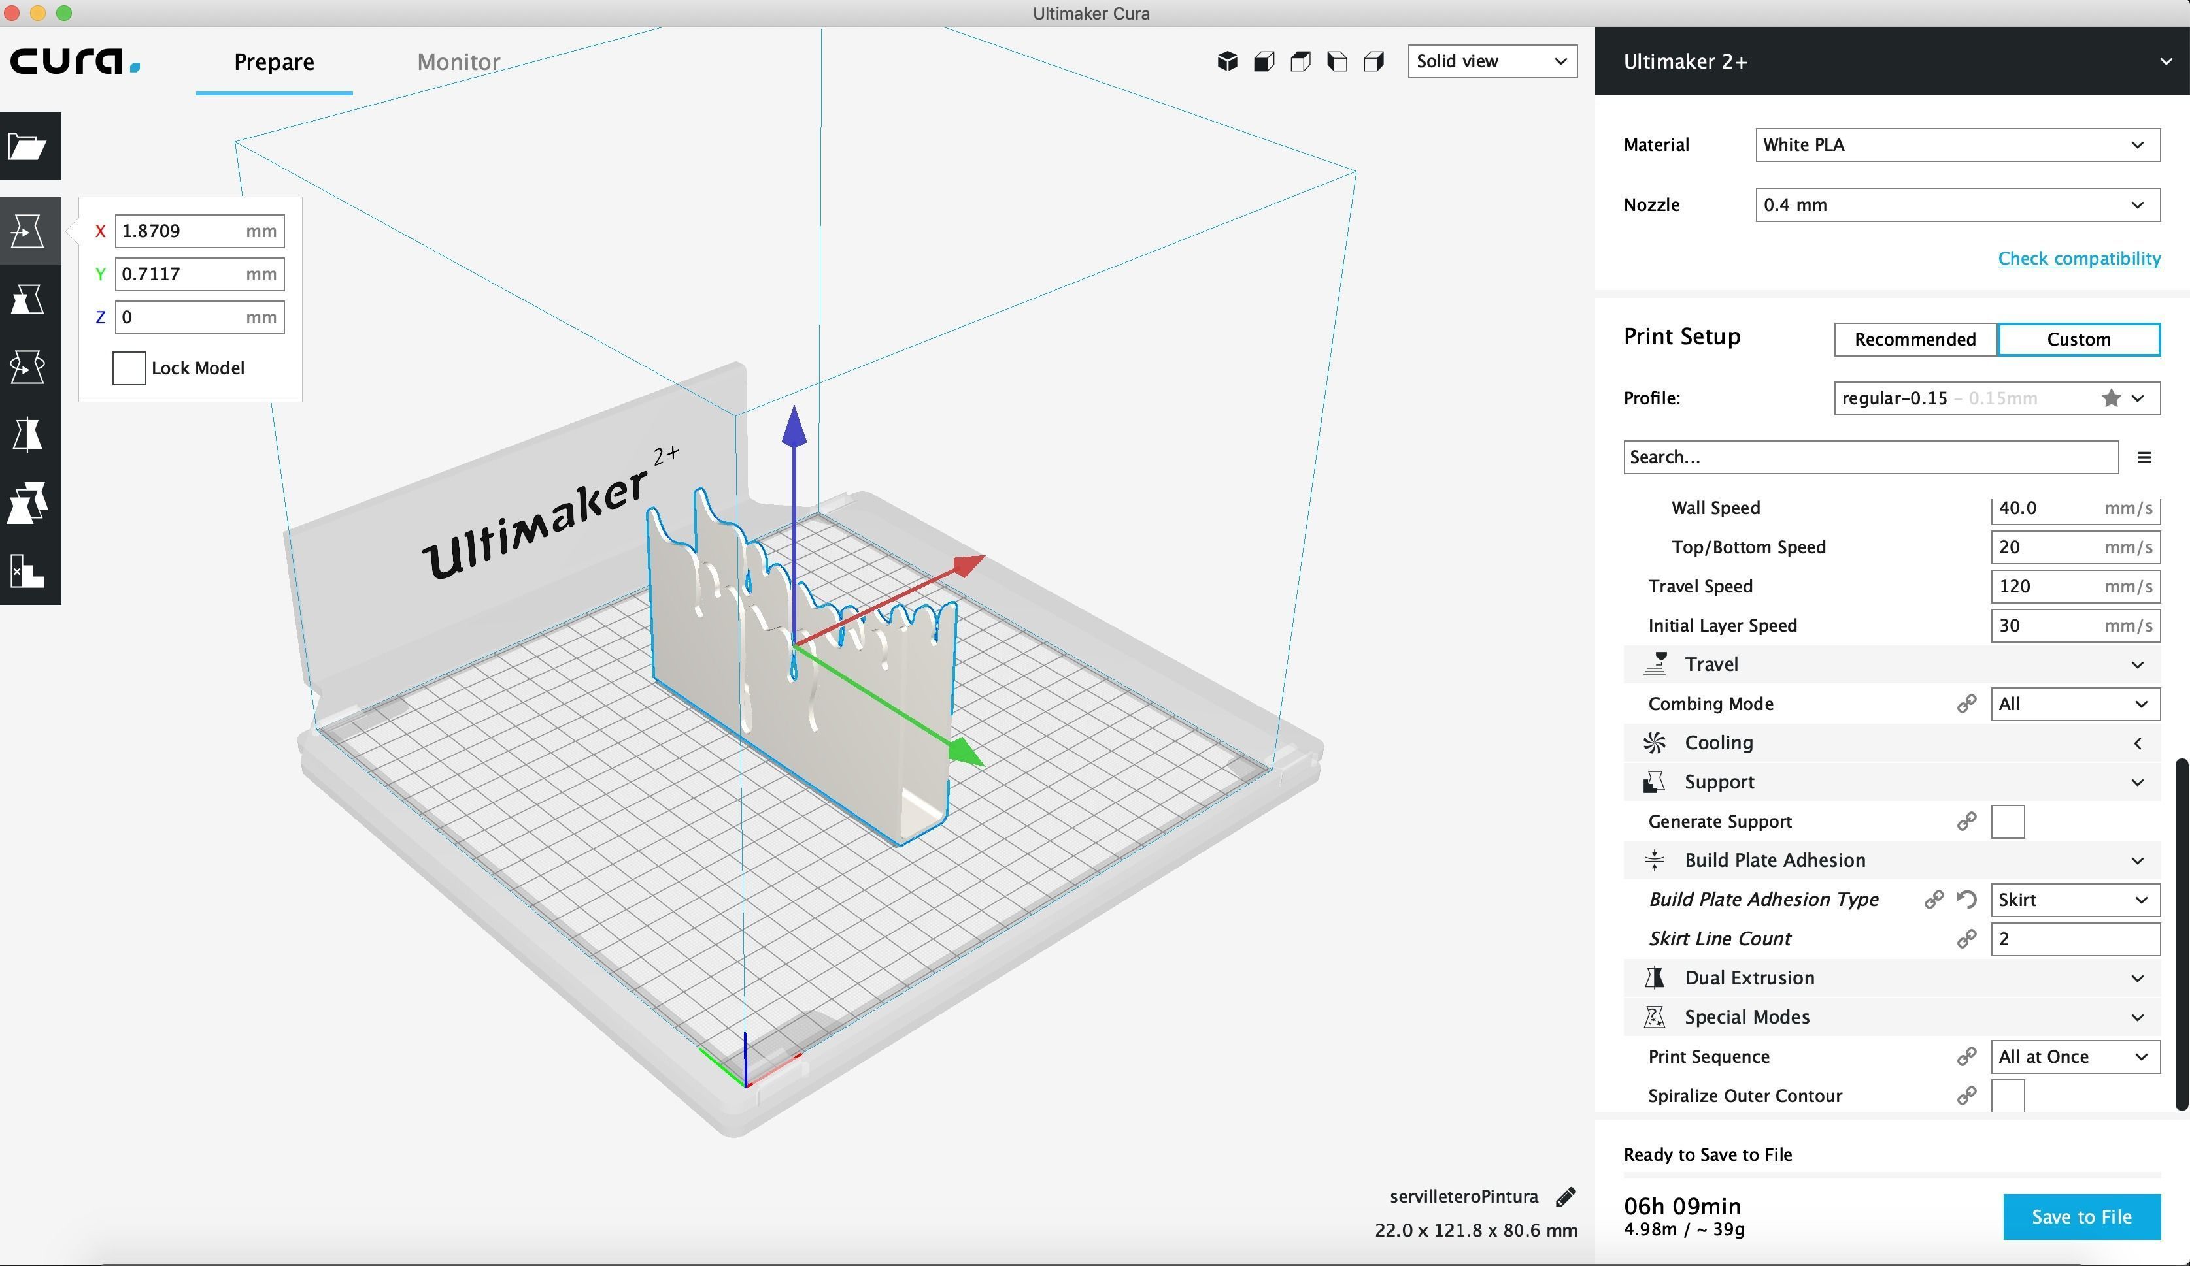Open the Material White PLA dropdown
Viewport: 2190px width, 1266px height.
tap(1957, 145)
